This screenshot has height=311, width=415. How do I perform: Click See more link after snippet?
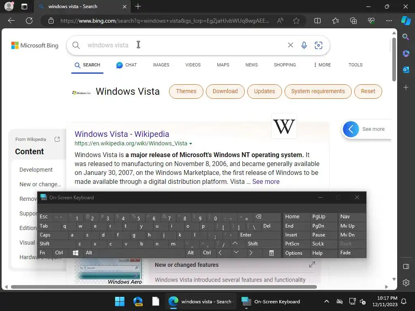click(266, 182)
